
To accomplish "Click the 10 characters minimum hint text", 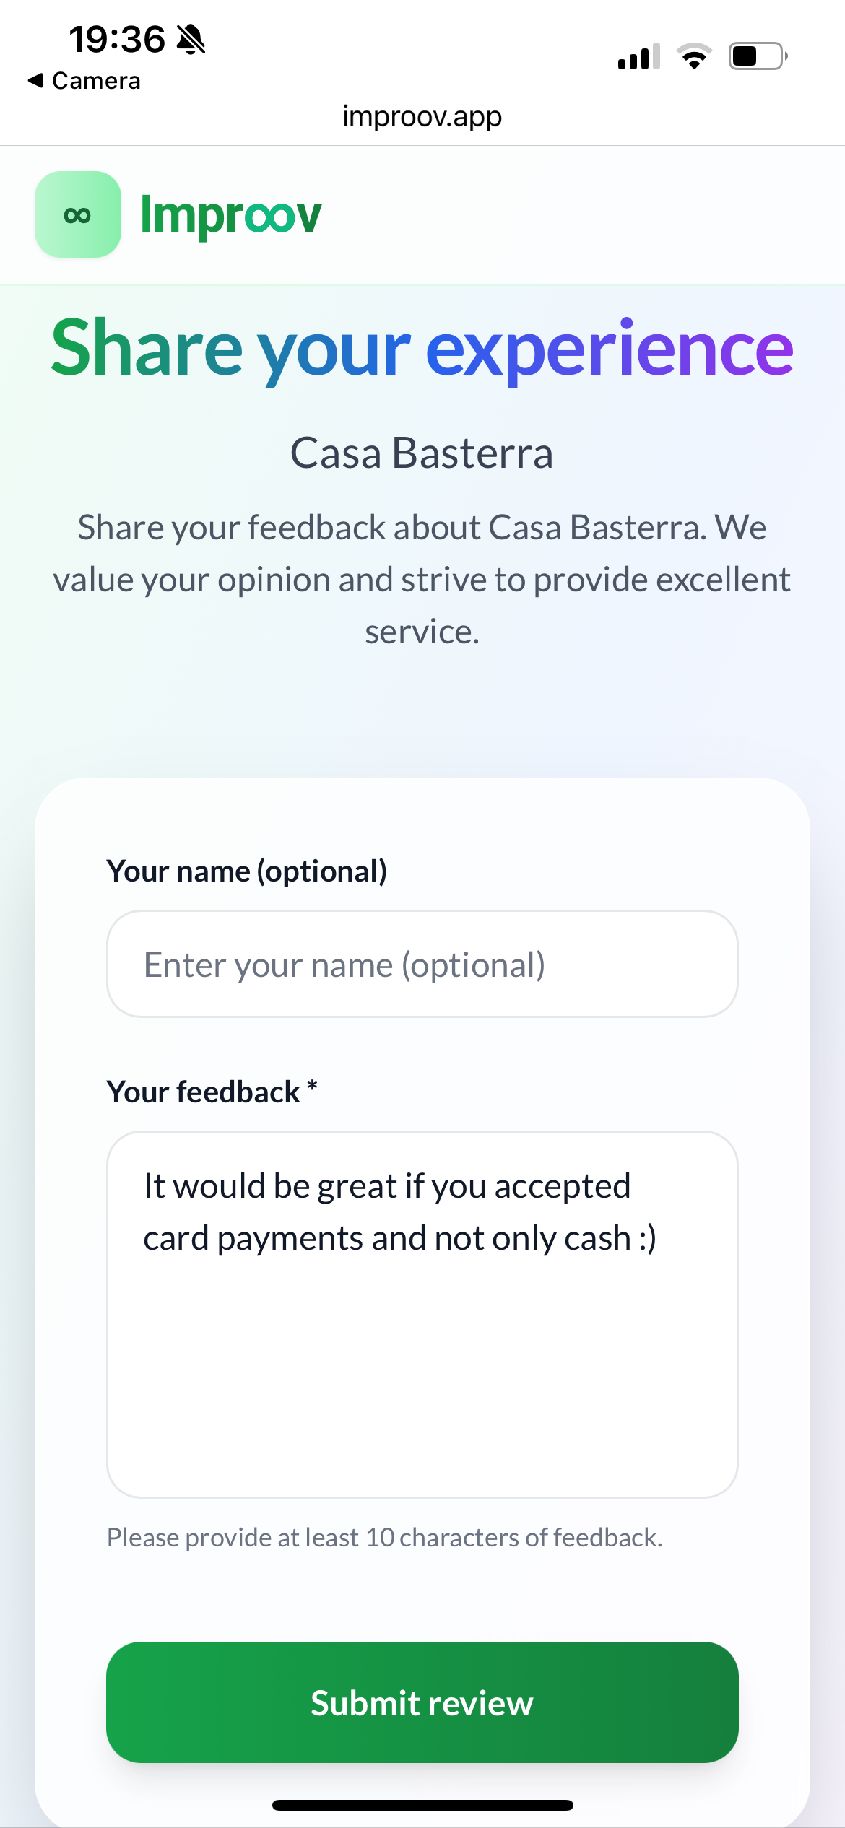I will pyautogui.click(x=384, y=1538).
